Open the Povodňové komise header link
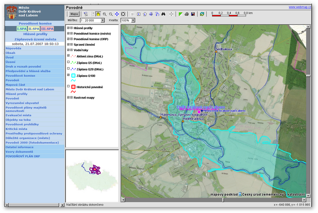This screenshot has width=318, height=213. [x=35, y=23]
